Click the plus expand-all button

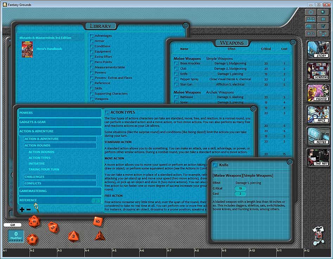[22, 210]
